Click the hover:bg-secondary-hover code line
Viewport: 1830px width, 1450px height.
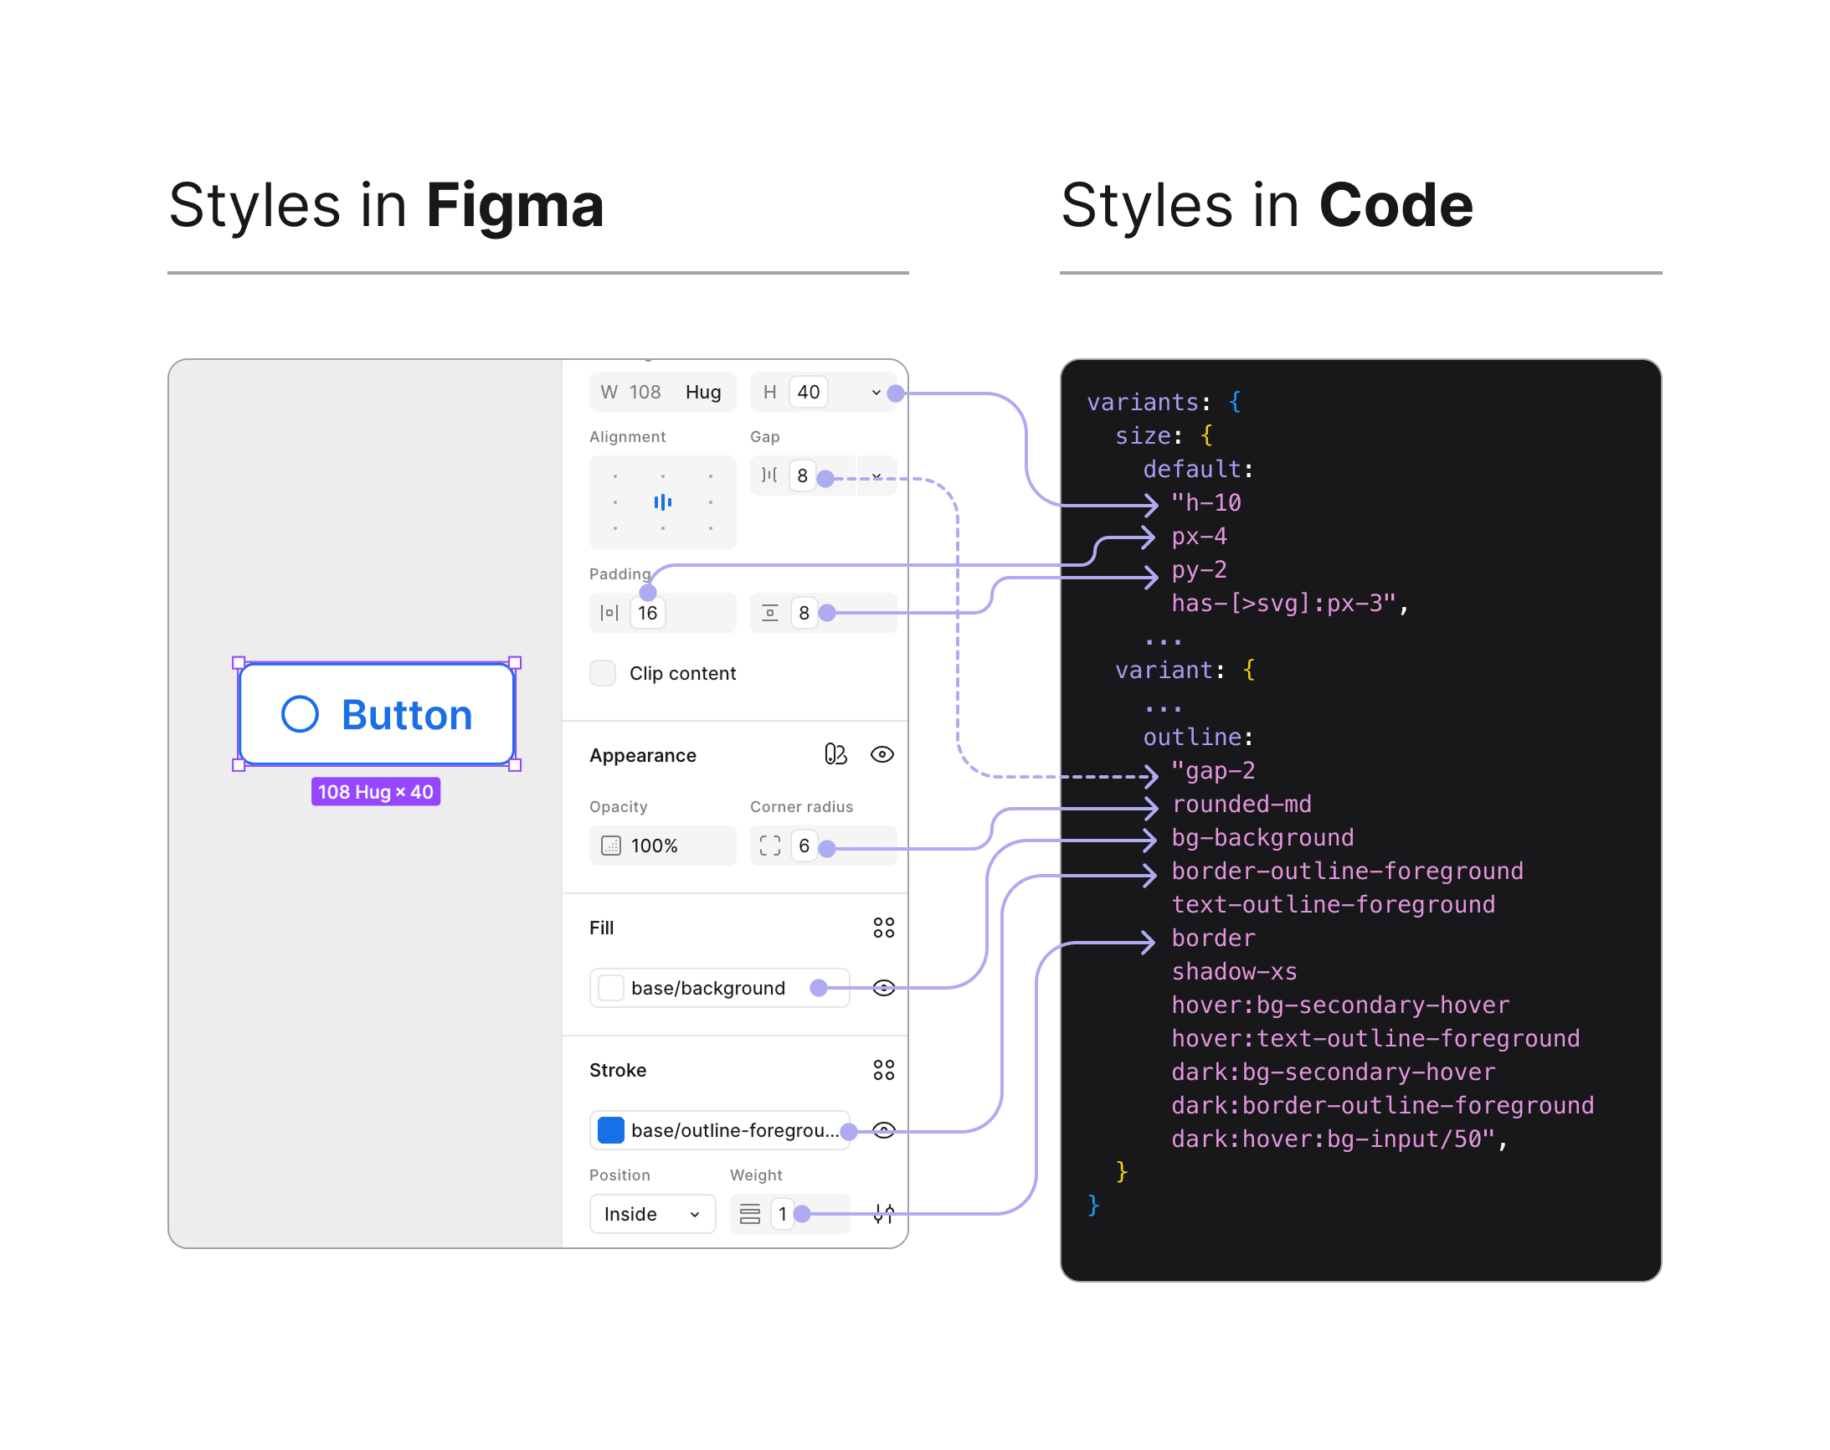pyautogui.click(x=1340, y=1005)
